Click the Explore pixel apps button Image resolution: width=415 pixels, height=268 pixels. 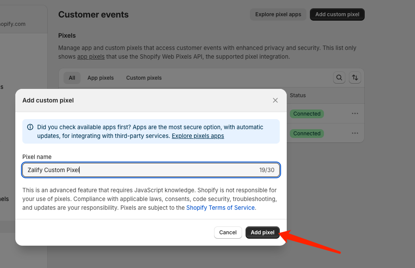pyautogui.click(x=278, y=14)
